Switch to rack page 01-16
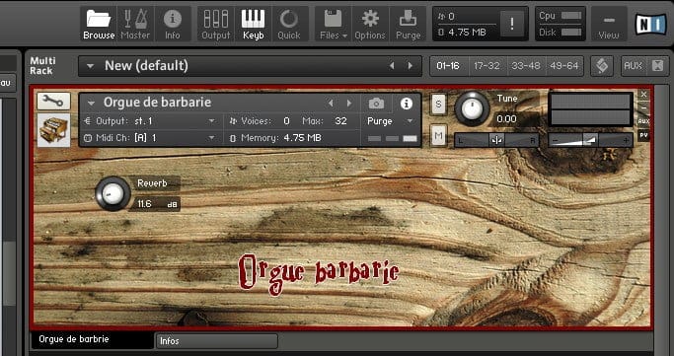 click(447, 66)
